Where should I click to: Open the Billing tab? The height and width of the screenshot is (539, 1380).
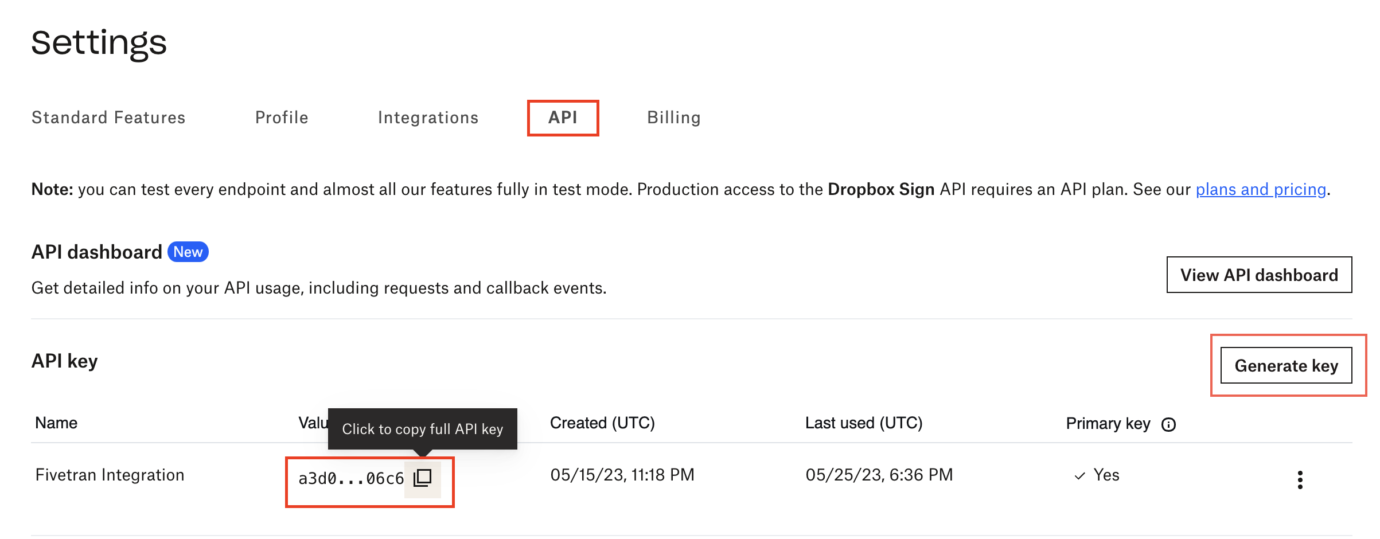[x=674, y=118]
